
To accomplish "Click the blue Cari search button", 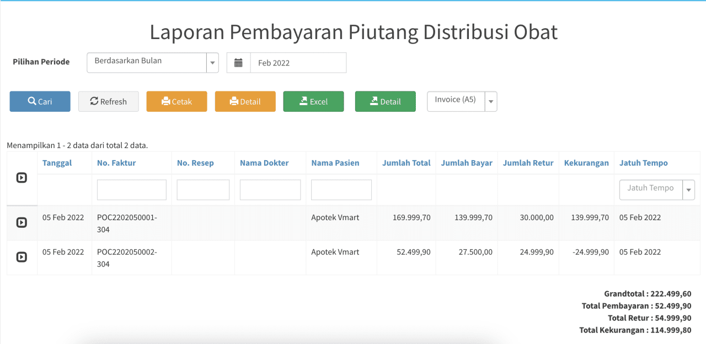I will (40, 101).
